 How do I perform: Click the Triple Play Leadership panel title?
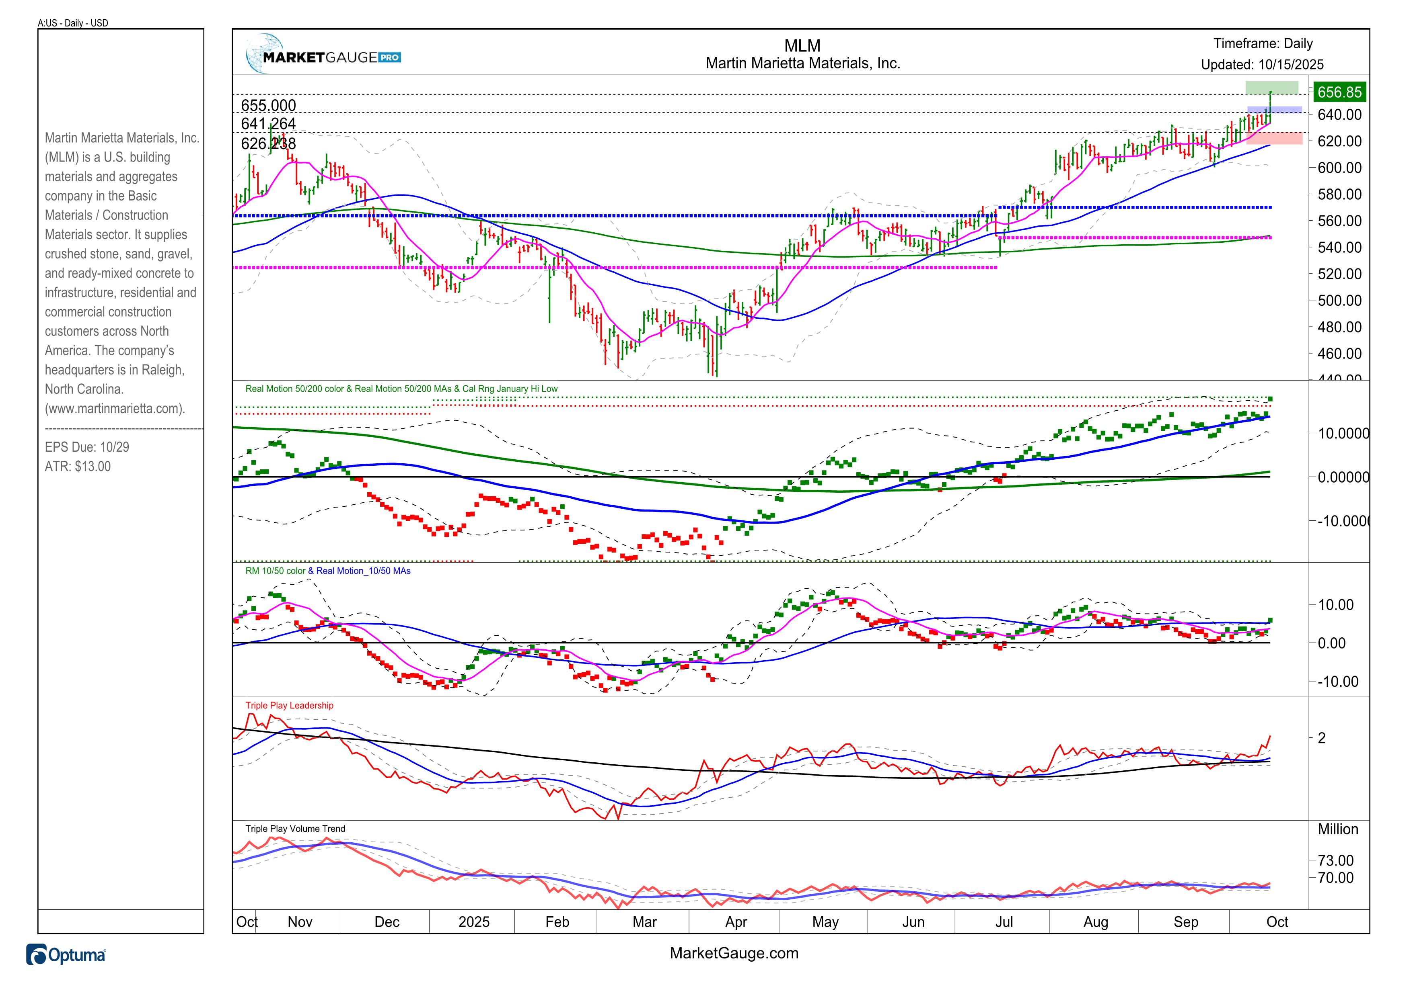tap(289, 705)
